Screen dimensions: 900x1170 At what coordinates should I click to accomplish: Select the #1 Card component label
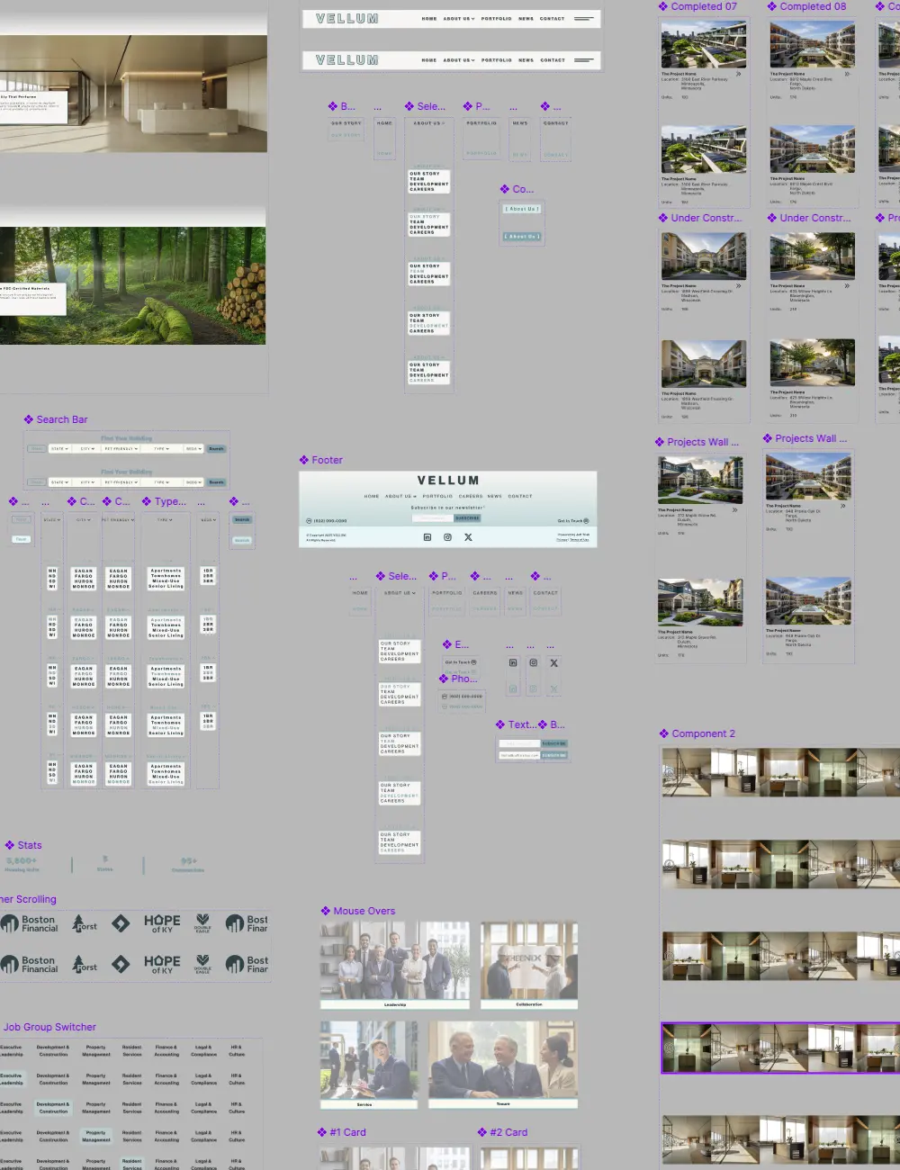tap(348, 1132)
